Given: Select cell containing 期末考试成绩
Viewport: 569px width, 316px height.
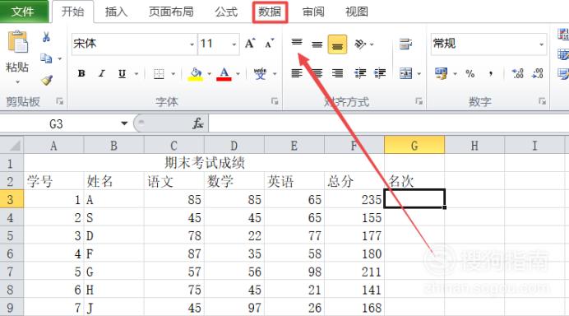Looking at the screenshot, I should coord(204,163).
